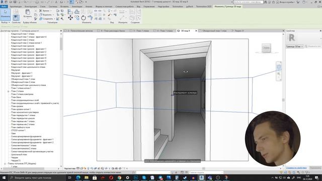Click the Print icon in quick access toolbar
322x181 pixels.
click(37, 2)
